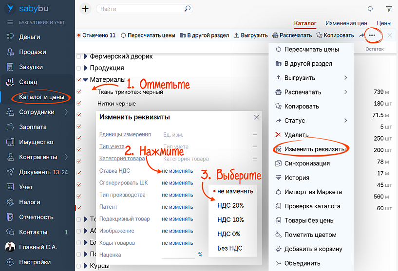Toggle checkbox for Ткань трикотаж черный
Viewport: 398px width, 271px height.
[x=79, y=91]
